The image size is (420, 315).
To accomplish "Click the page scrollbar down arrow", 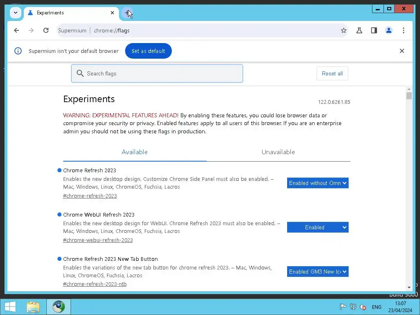I will (x=409, y=288).
